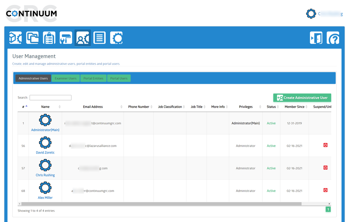Sort by the Privileges column header
Screen dimensions: 349x222
(x=246, y=107)
